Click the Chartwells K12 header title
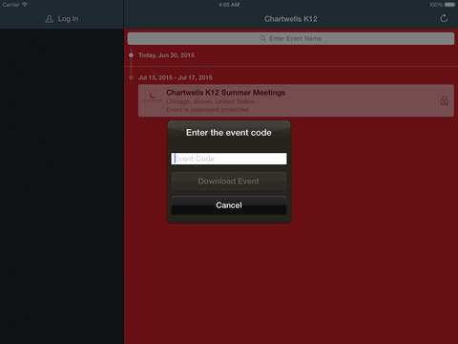Screen dimensions: 458x344 [291, 19]
